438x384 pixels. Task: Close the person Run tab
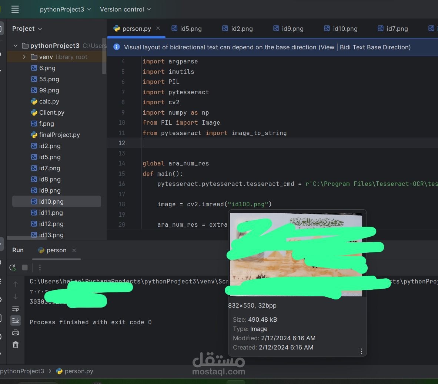point(74,250)
